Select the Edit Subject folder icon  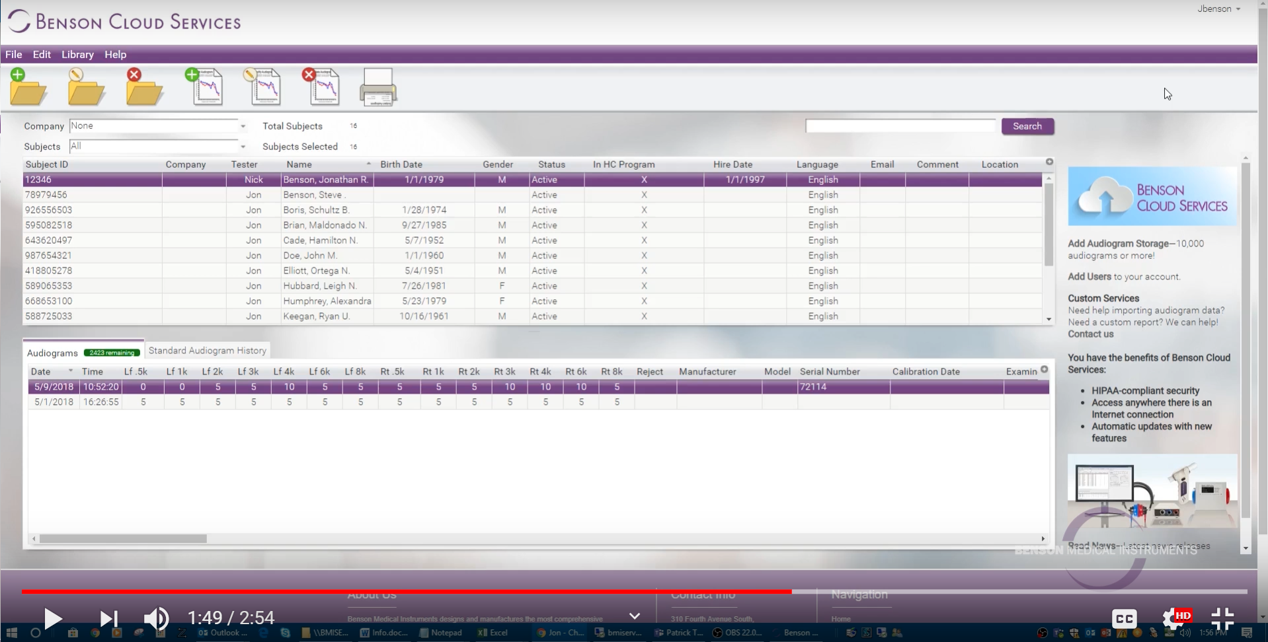click(x=86, y=88)
